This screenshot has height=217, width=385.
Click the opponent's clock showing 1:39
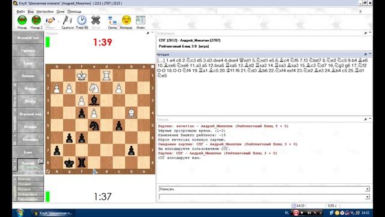(103, 42)
